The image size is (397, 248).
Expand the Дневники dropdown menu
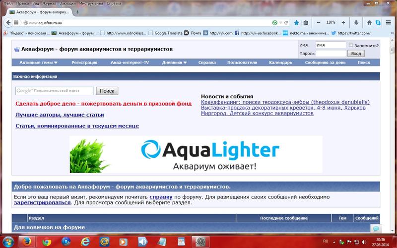(x=175, y=63)
